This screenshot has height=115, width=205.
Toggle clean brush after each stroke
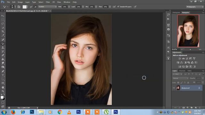tap(35, 7)
